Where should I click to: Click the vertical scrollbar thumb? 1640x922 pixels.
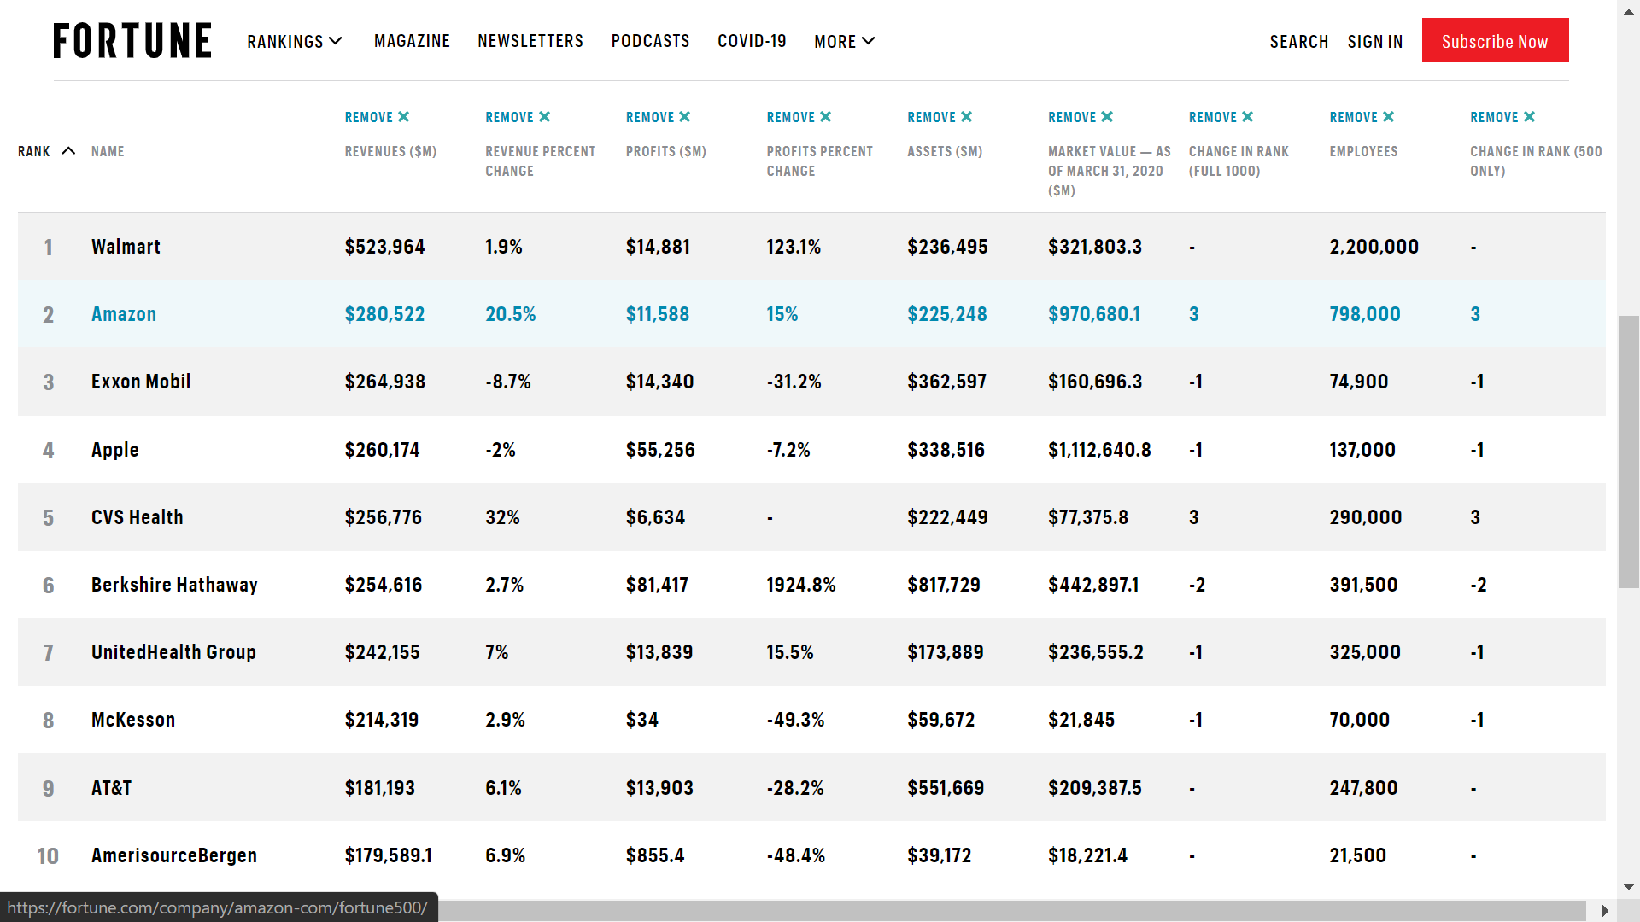point(1628,452)
